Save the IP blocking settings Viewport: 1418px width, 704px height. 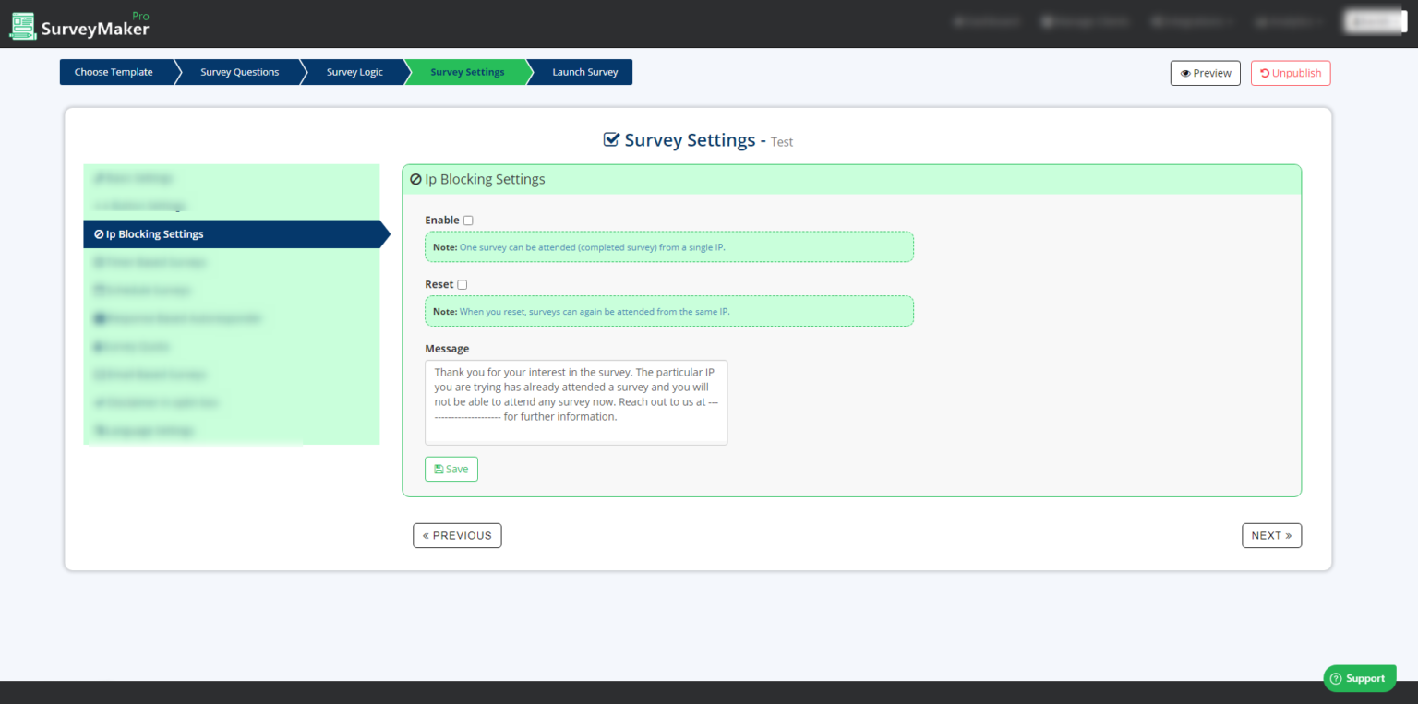pyautogui.click(x=451, y=469)
